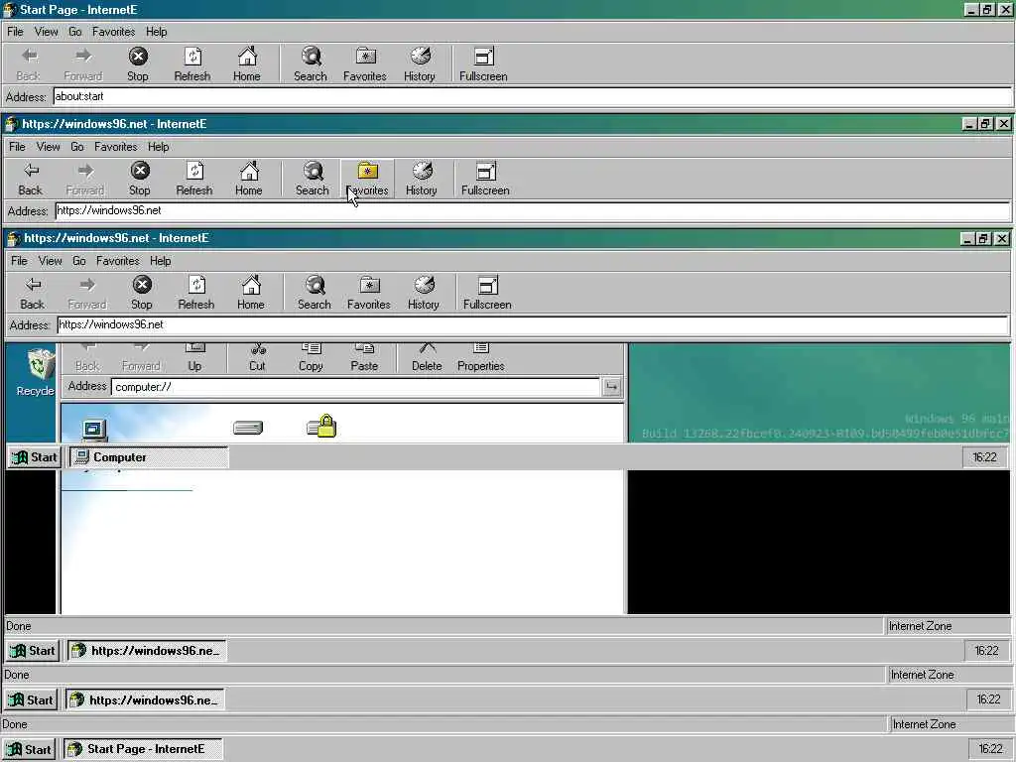This screenshot has height=762, width=1016.
Task: Click the Cut tool in the Computer explorer
Action: [x=257, y=358]
